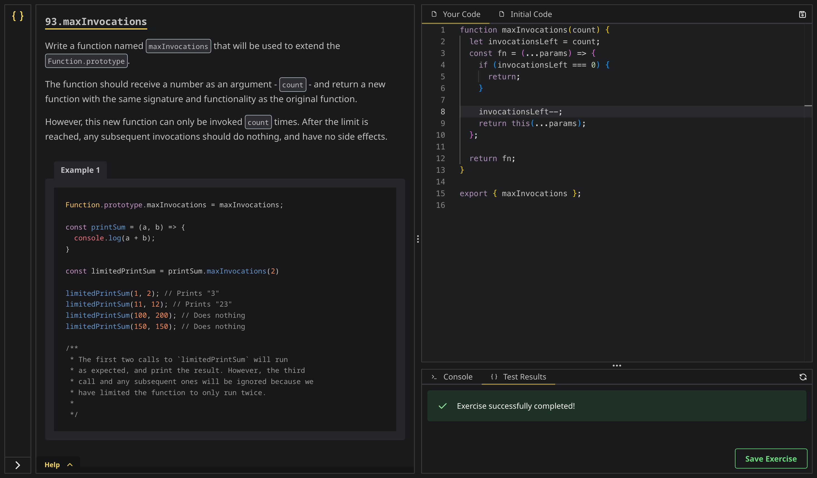Click the vertical panel splitter handle
Viewport: 817px width, 478px height.
tap(418, 239)
